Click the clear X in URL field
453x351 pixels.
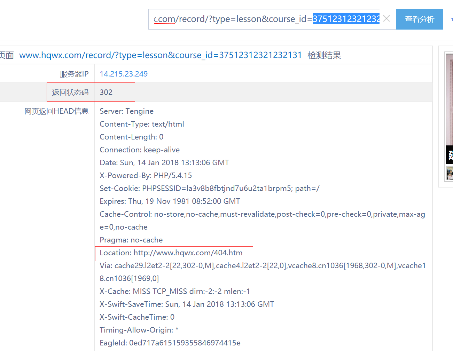[386, 19]
